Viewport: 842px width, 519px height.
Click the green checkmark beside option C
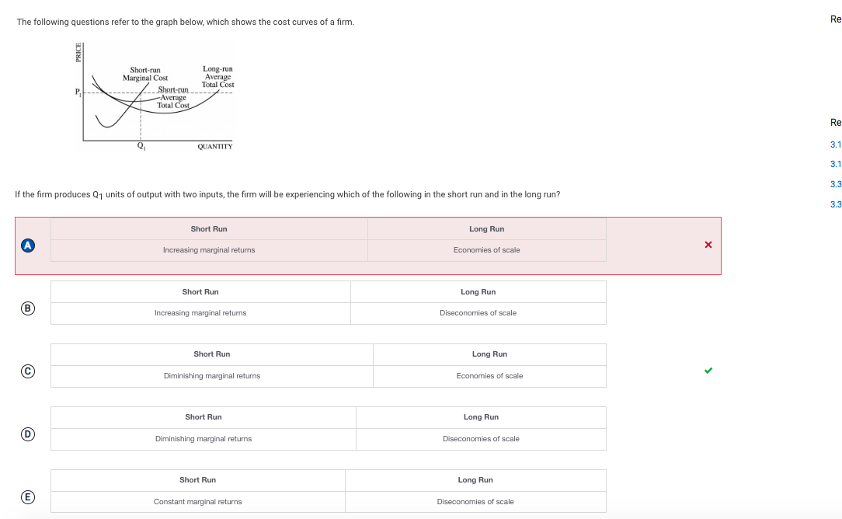[708, 371]
